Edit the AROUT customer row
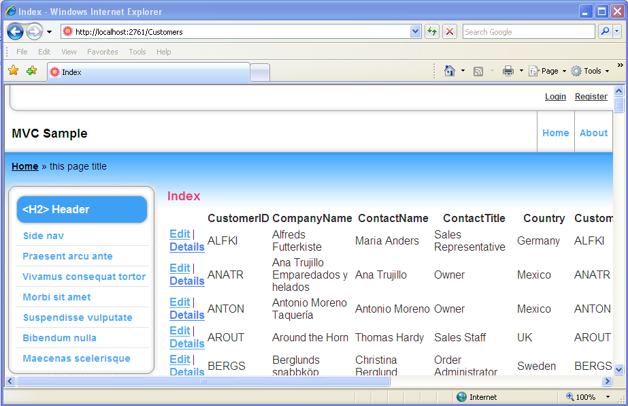The width and height of the screenshot is (628, 406). tap(180, 330)
